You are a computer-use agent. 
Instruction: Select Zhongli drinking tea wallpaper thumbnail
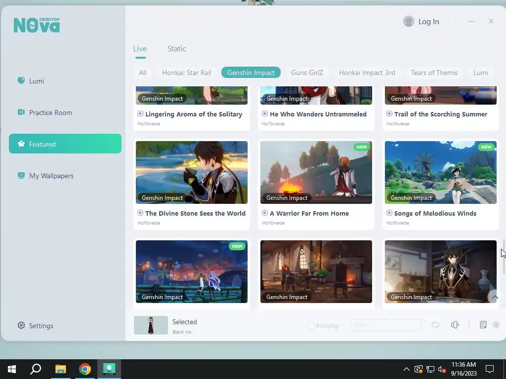[192, 172]
